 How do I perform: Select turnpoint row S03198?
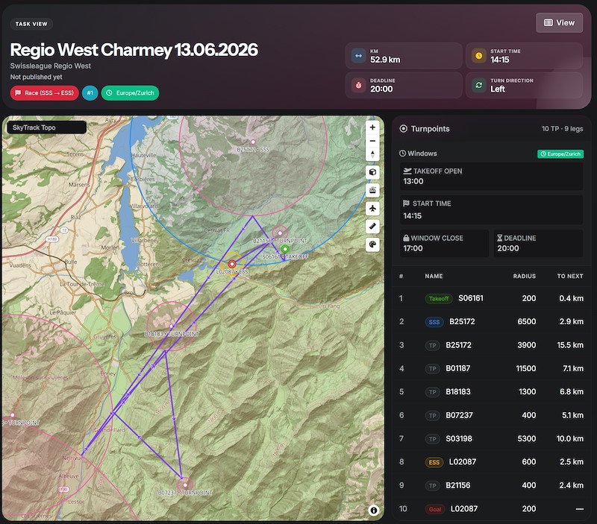click(x=492, y=439)
